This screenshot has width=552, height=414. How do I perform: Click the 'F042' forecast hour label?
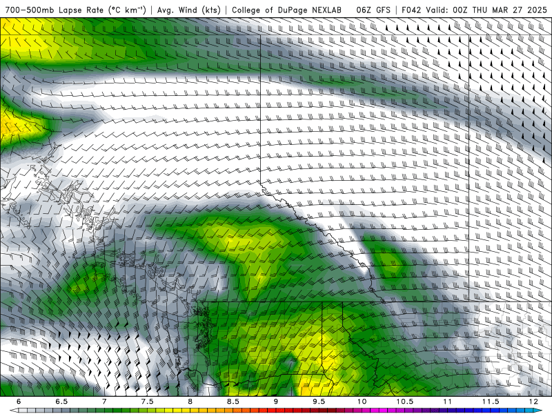point(412,10)
